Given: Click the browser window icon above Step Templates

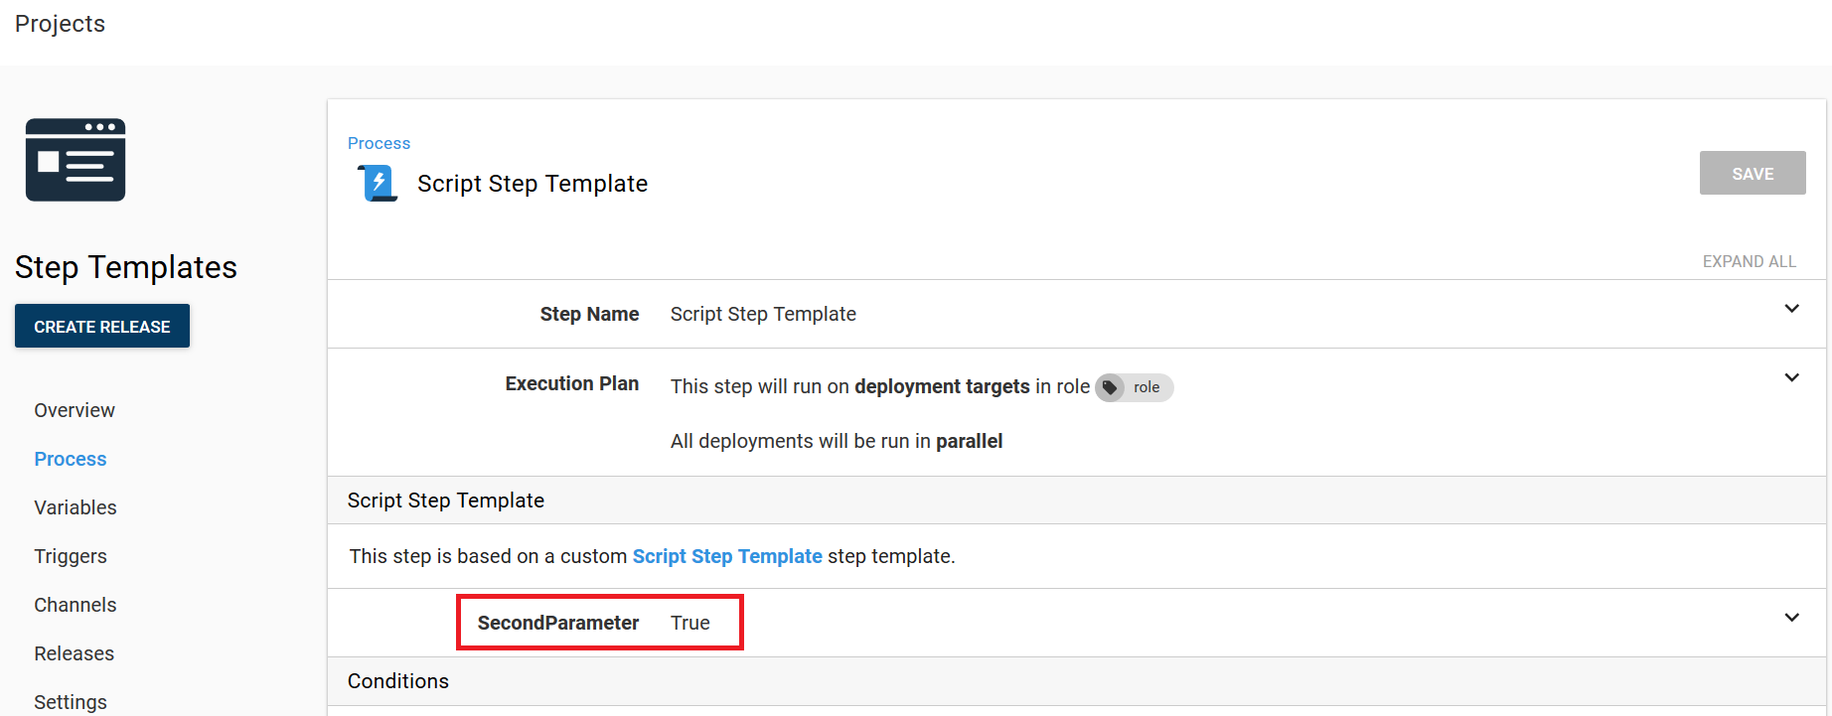Looking at the screenshot, I should (x=75, y=159).
